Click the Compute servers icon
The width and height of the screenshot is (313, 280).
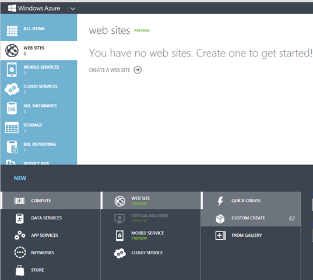click(x=19, y=201)
